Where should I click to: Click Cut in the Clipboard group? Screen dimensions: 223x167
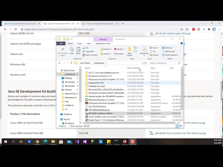pos(85,48)
